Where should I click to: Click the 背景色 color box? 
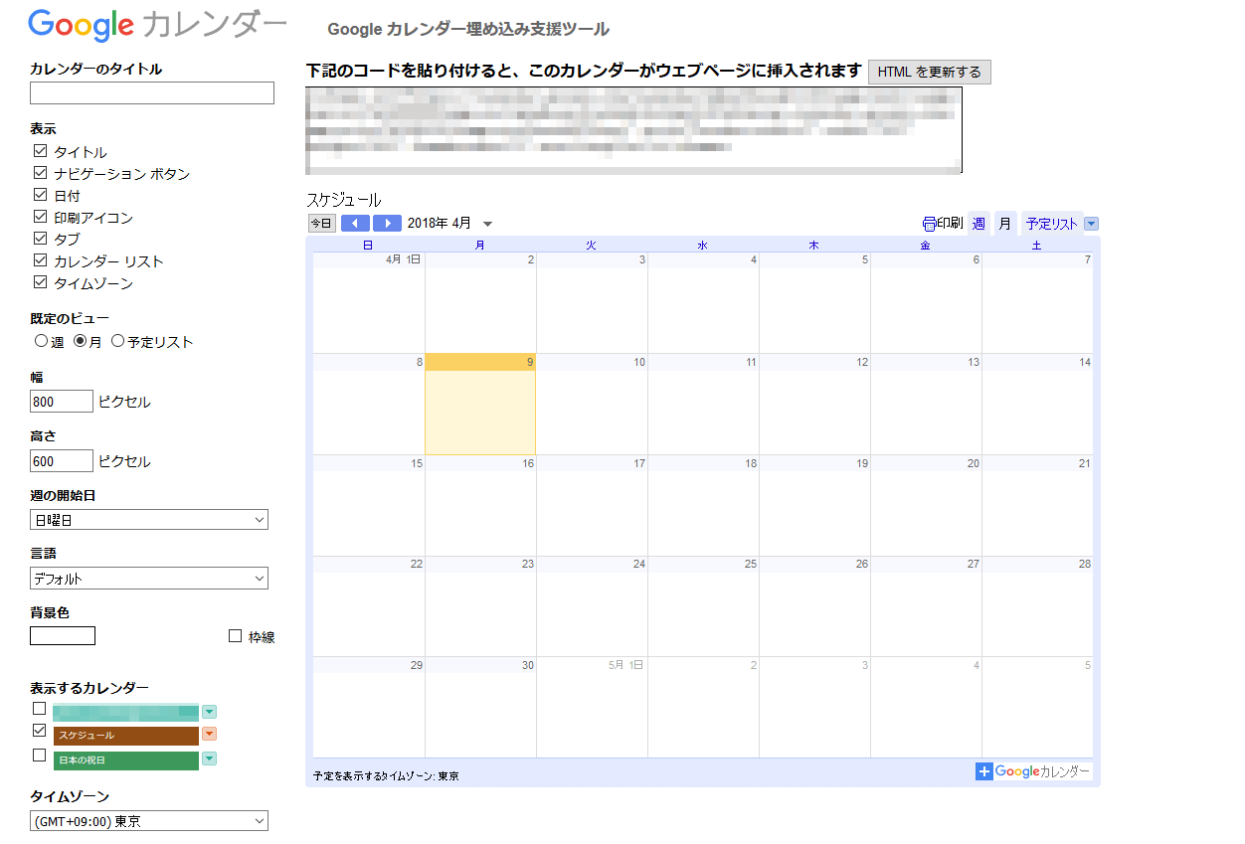(63, 636)
